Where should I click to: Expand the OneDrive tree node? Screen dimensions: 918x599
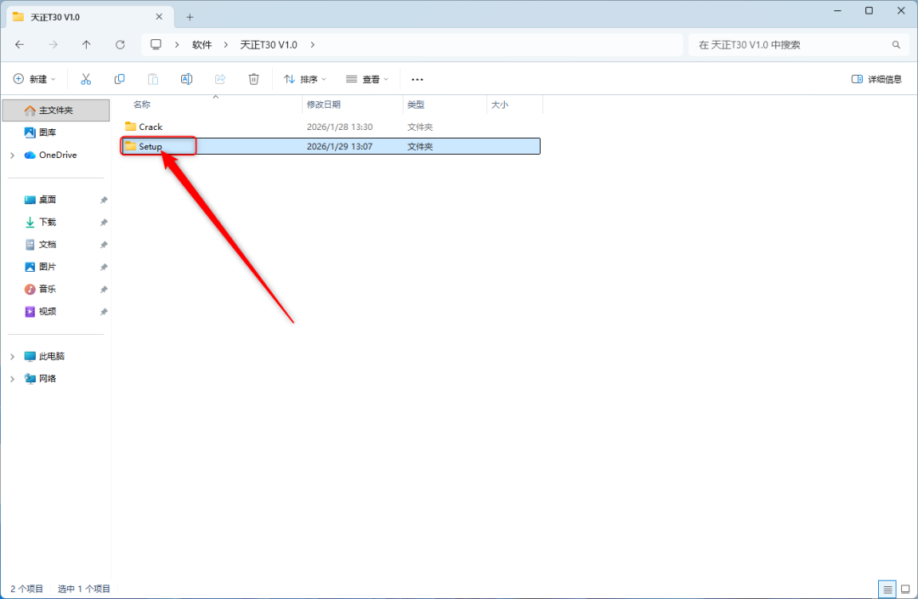coord(12,155)
